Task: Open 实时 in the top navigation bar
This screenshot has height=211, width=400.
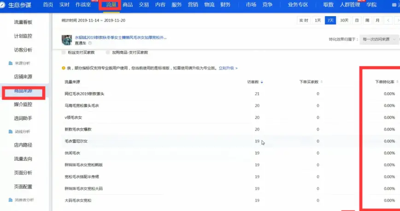Action: click(x=65, y=5)
